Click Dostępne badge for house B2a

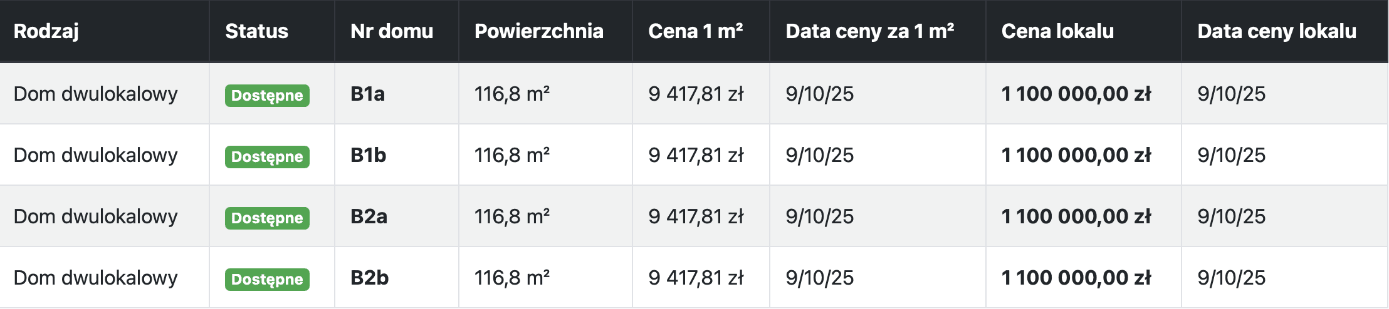pyautogui.click(x=267, y=218)
